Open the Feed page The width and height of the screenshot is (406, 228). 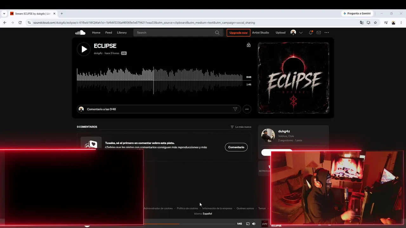(108, 33)
